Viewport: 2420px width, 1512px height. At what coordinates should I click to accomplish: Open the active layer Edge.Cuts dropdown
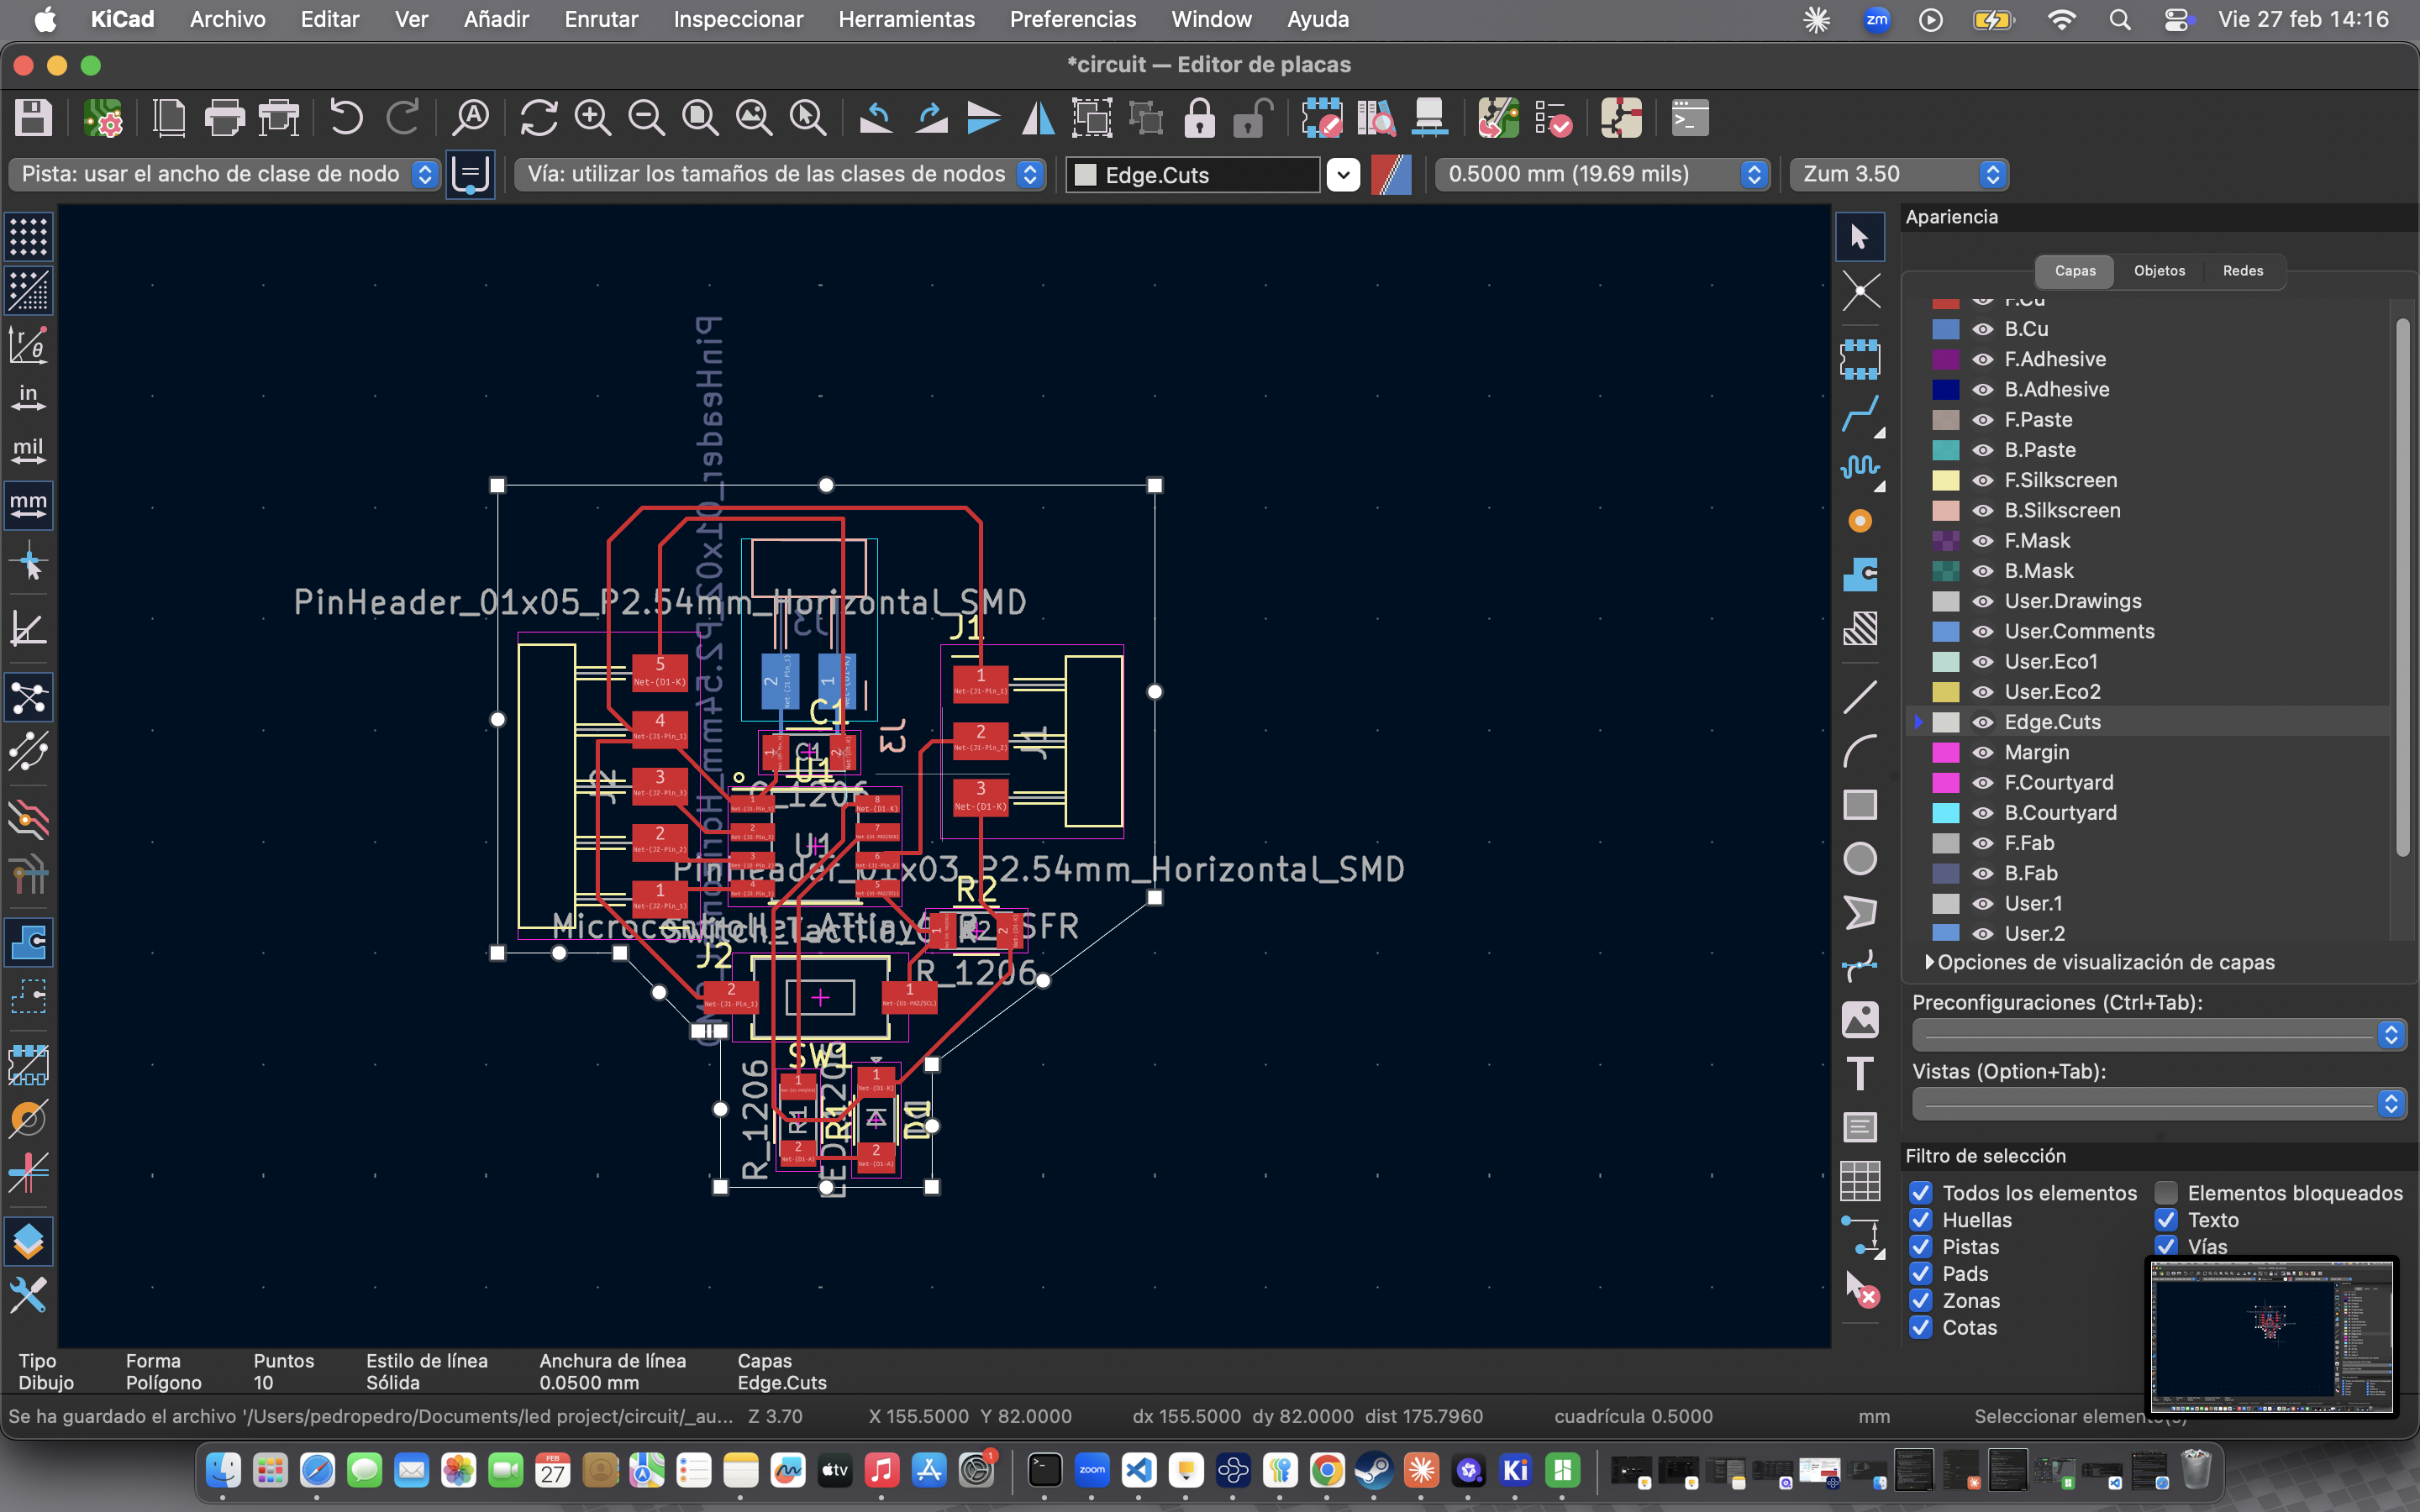pos(1343,174)
